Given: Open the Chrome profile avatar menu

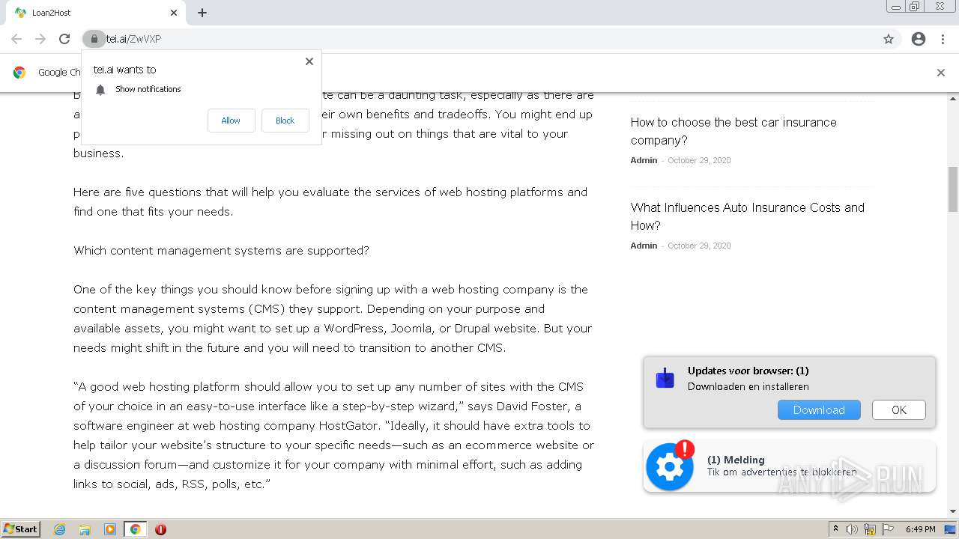Looking at the screenshot, I should (x=919, y=39).
